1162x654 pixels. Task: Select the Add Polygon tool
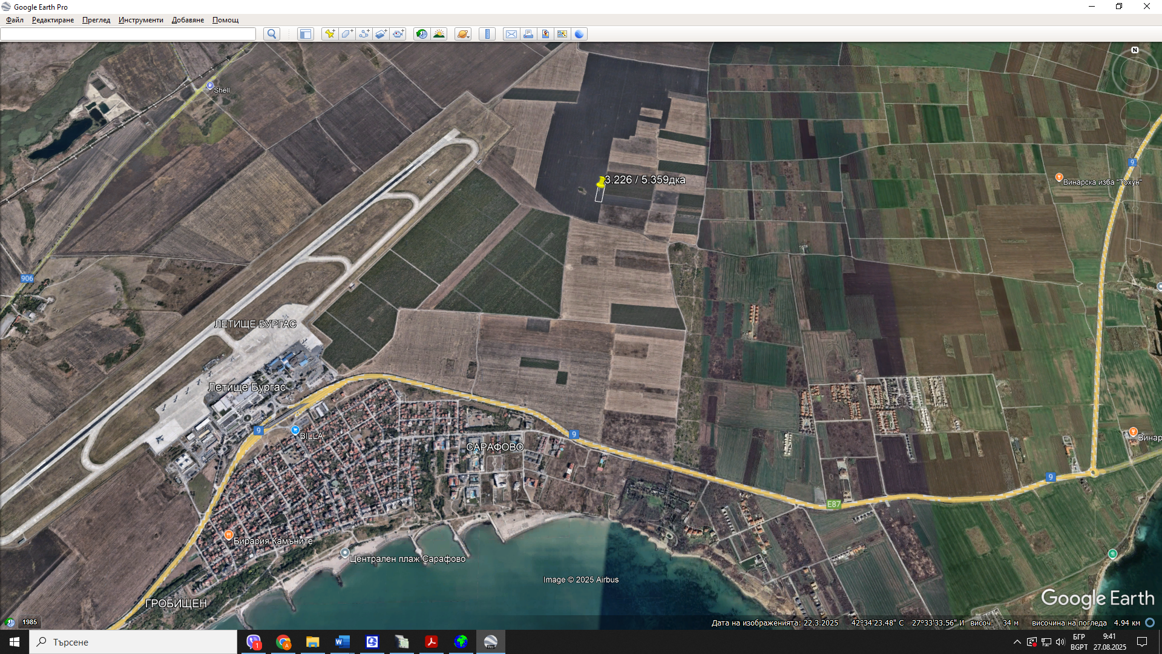pos(347,34)
